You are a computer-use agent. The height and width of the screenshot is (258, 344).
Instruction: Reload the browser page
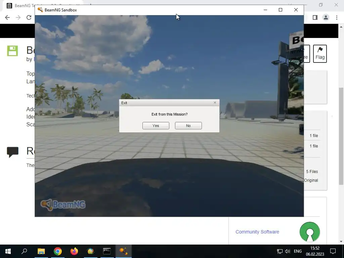pyautogui.click(x=29, y=17)
